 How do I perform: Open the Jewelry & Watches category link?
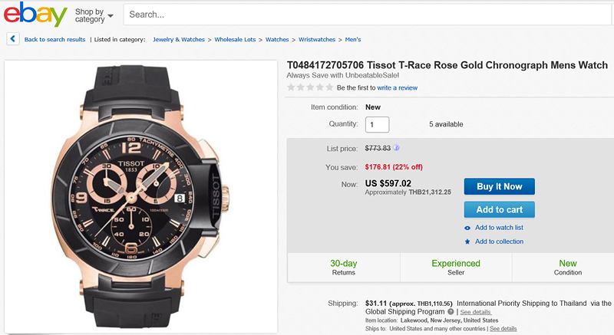(x=180, y=39)
